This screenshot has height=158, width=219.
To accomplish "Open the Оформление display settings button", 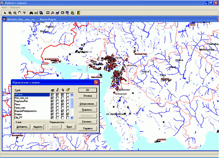I will 88,104.
